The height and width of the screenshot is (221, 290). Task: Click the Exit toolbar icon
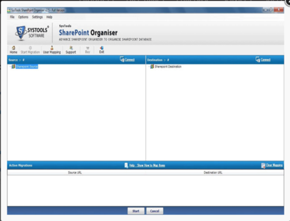(x=101, y=48)
